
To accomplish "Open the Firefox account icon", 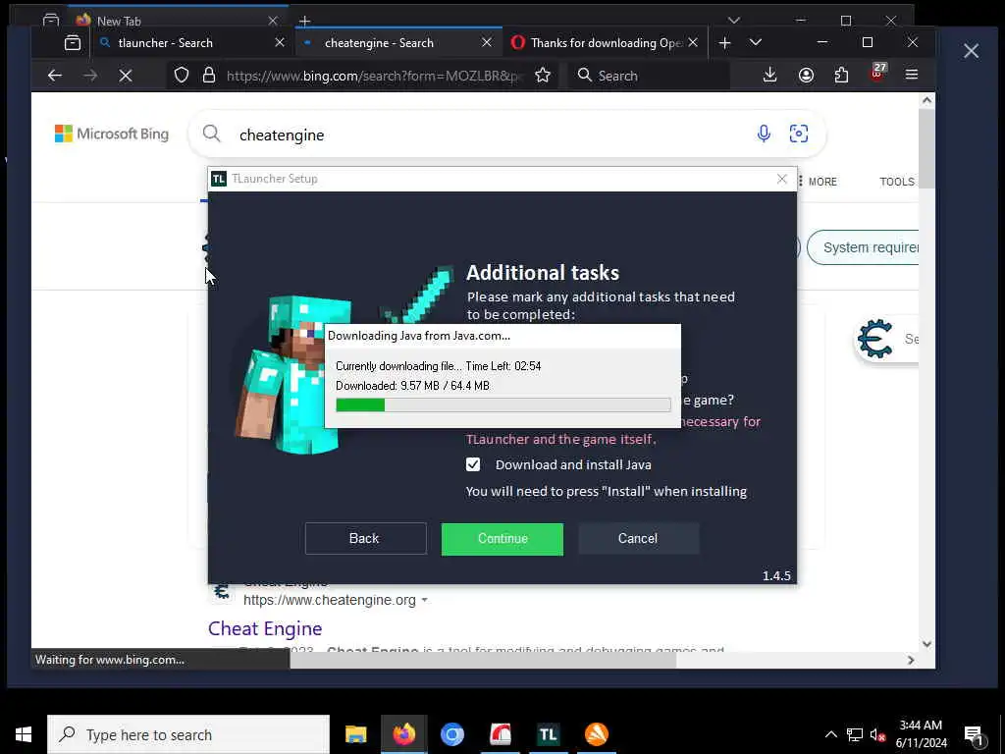I will pos(807,76).
